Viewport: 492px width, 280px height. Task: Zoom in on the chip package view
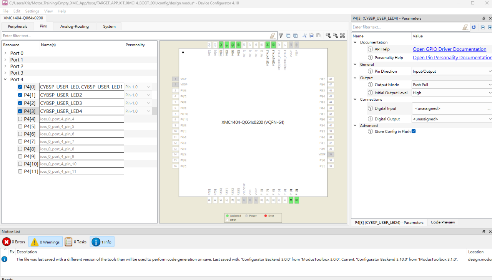pyautogui.click(x=328, y=36)
